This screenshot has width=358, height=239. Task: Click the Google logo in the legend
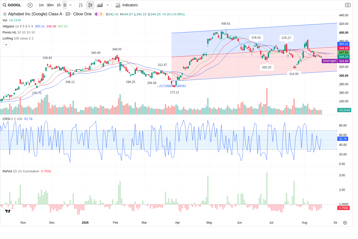pyautogui.click(x=5, y=14)
